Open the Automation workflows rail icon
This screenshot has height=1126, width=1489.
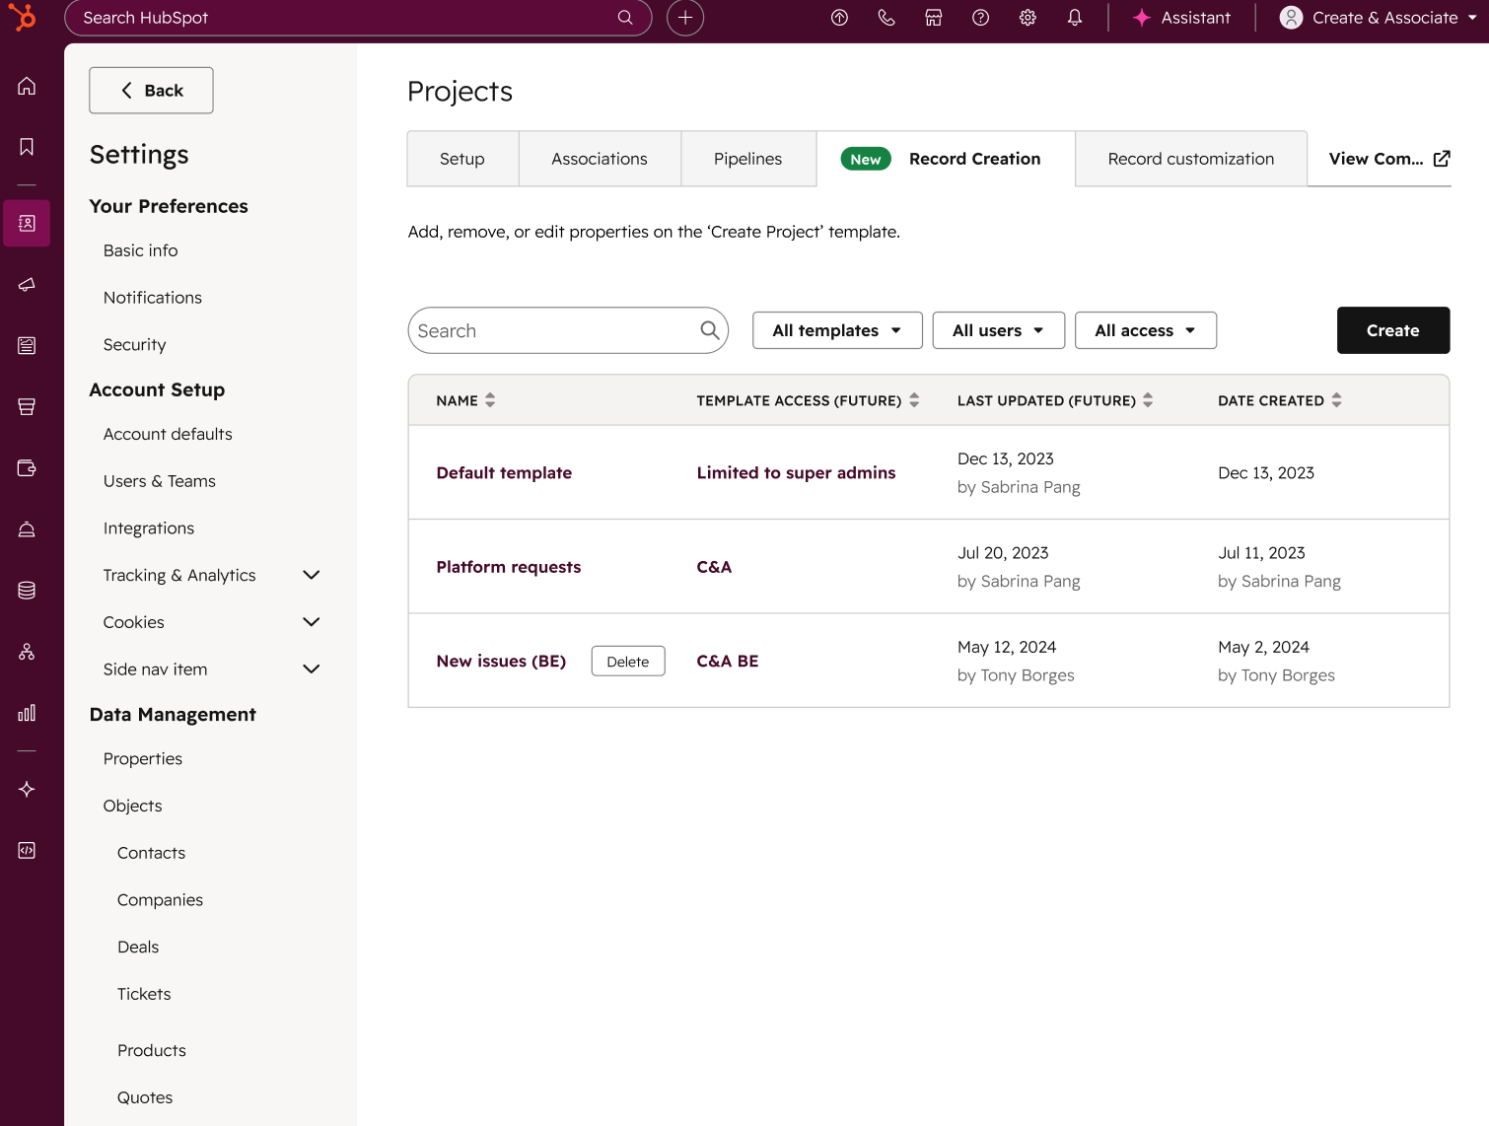(x=27, y=651)
